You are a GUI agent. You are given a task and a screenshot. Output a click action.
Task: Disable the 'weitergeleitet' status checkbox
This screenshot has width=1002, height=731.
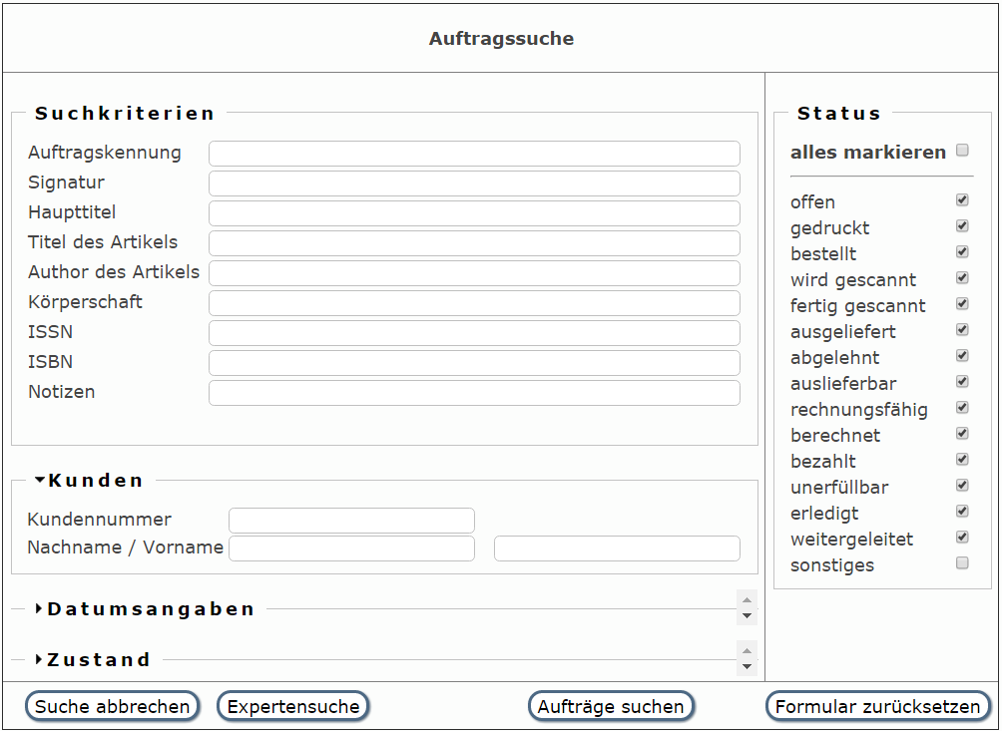(x=962, y=537)
